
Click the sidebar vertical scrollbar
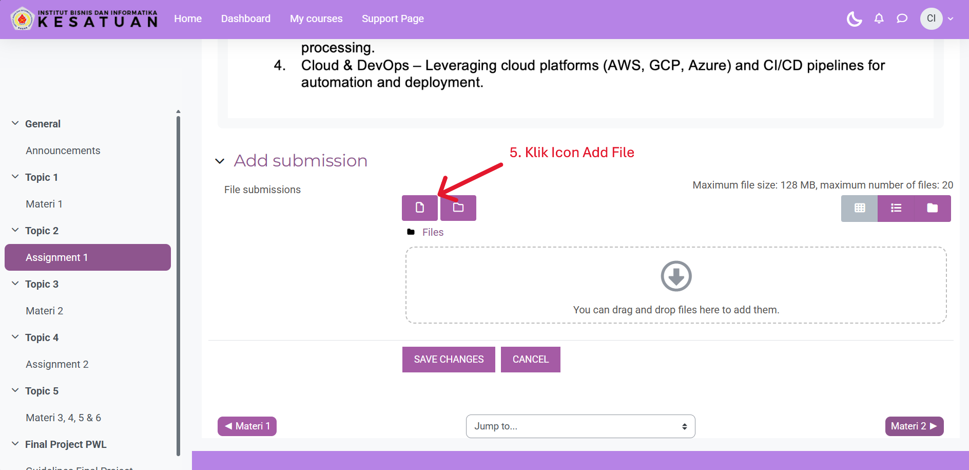[x=178, y=283]
